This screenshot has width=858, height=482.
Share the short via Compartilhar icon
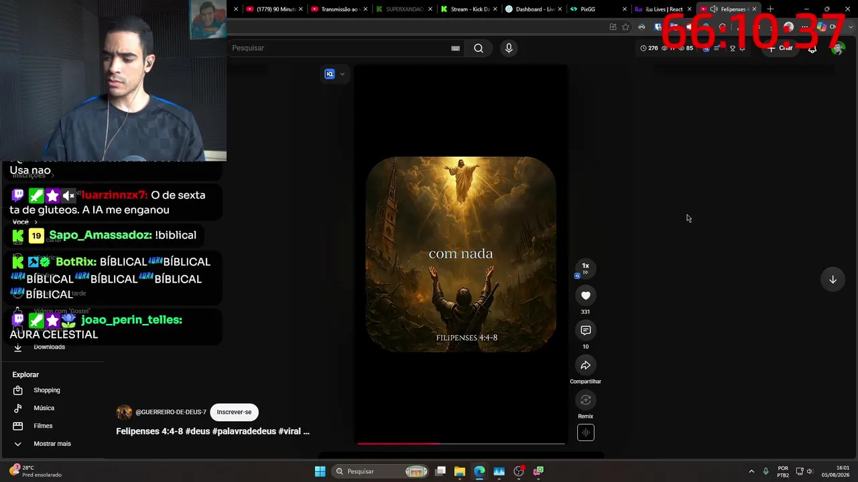[x=585, y=365]
